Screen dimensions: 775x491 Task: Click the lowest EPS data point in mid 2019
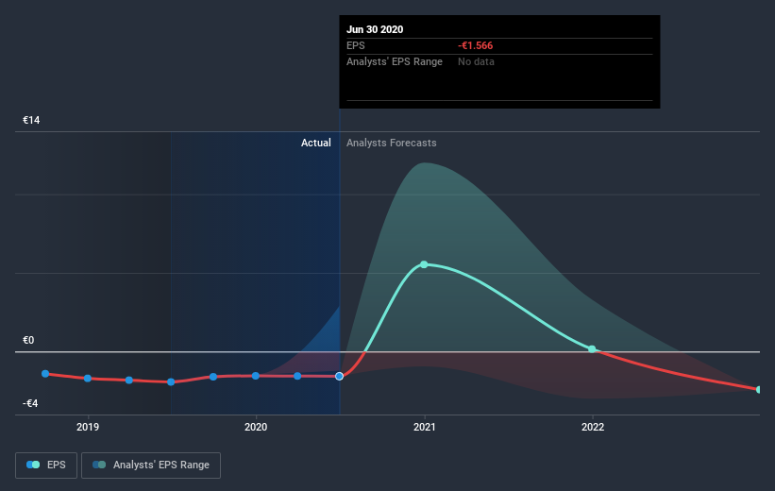pyautogui.click(x=171, y=381)
